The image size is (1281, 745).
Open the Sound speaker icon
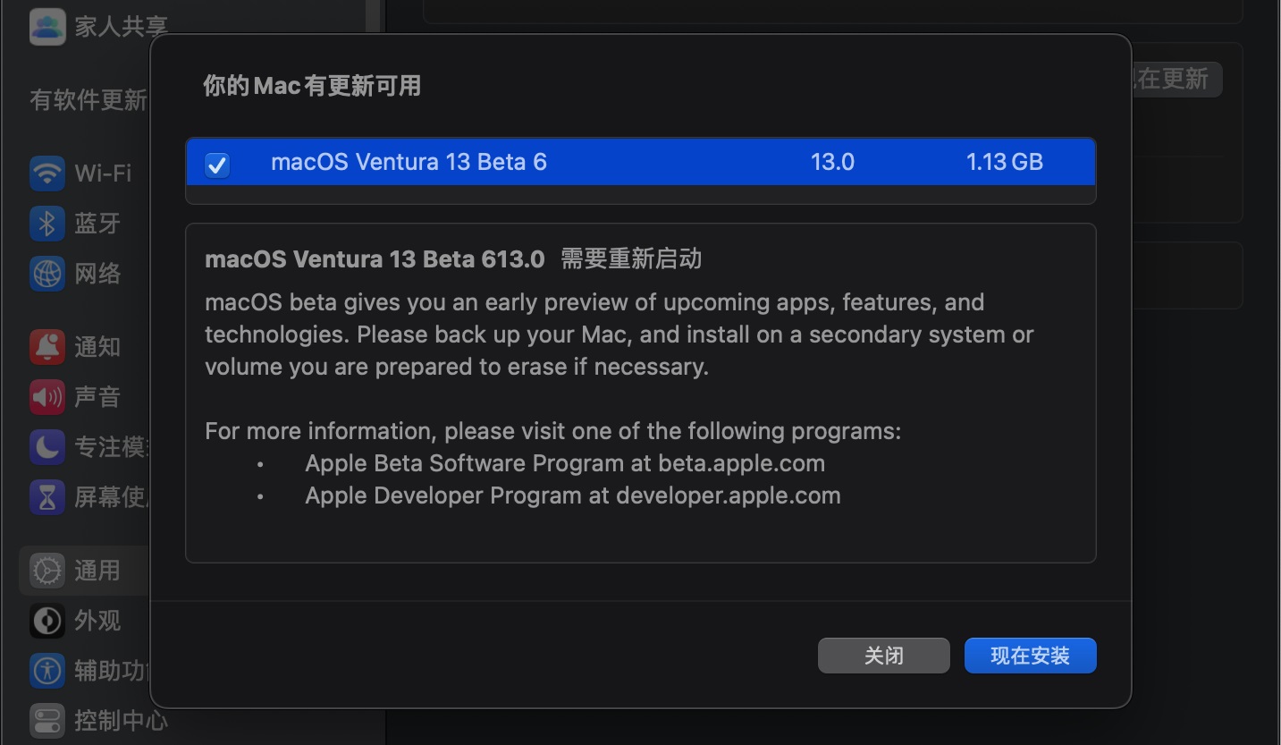(46, 396)
